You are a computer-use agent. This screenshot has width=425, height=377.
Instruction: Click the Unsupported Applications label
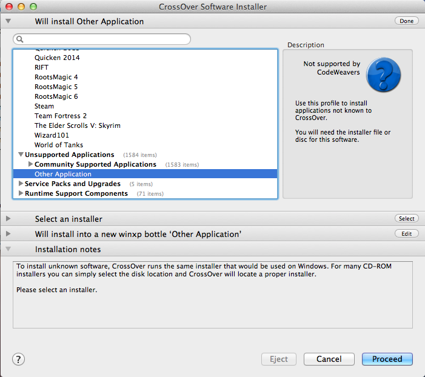(x=69, y=155)
